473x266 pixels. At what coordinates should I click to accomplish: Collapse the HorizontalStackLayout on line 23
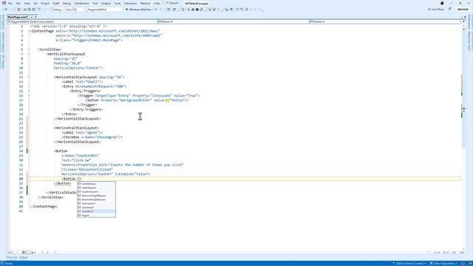click(30, 128)
